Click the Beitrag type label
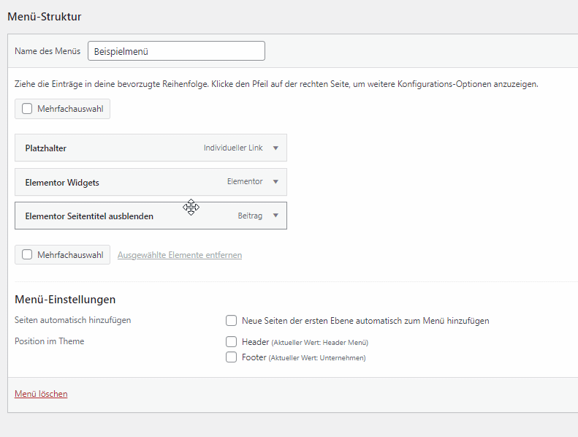The image size is (578, 437). coord(250,216)
